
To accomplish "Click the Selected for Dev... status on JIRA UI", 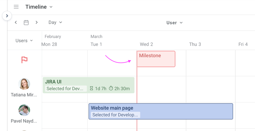I will tap(66, 89).
